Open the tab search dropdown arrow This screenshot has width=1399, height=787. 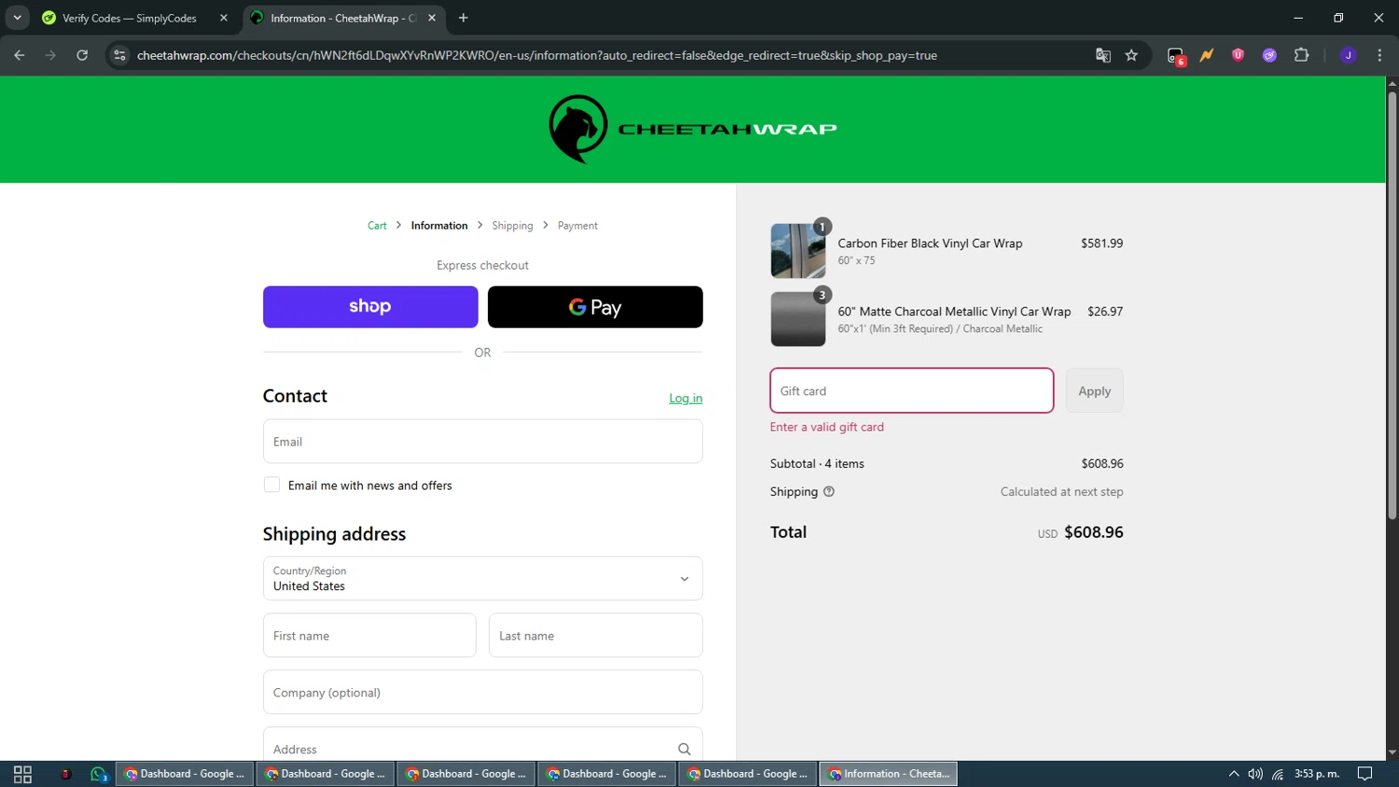coord(17,18)
